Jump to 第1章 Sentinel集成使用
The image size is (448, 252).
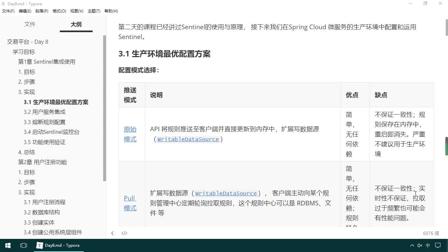[x=47, y=62]
